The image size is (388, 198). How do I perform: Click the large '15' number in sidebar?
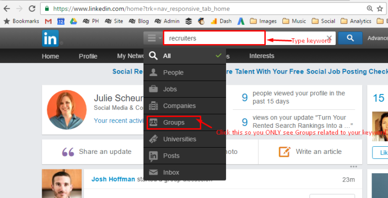click(x=379, y=98)
